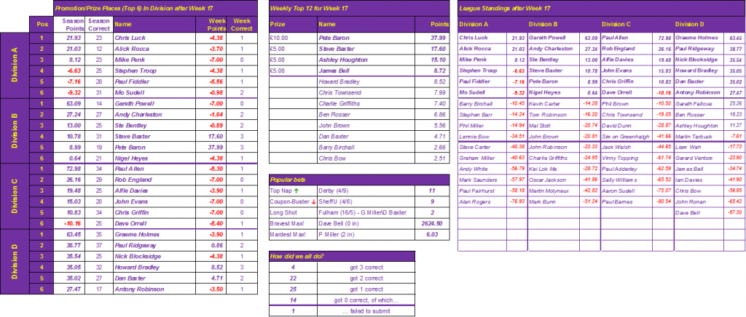Select Mark Bunn in League Standings
This screenshot has height=317, width=746.
pos(542,201)
